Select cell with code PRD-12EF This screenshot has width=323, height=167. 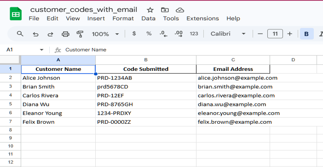[x=146, y=96]
